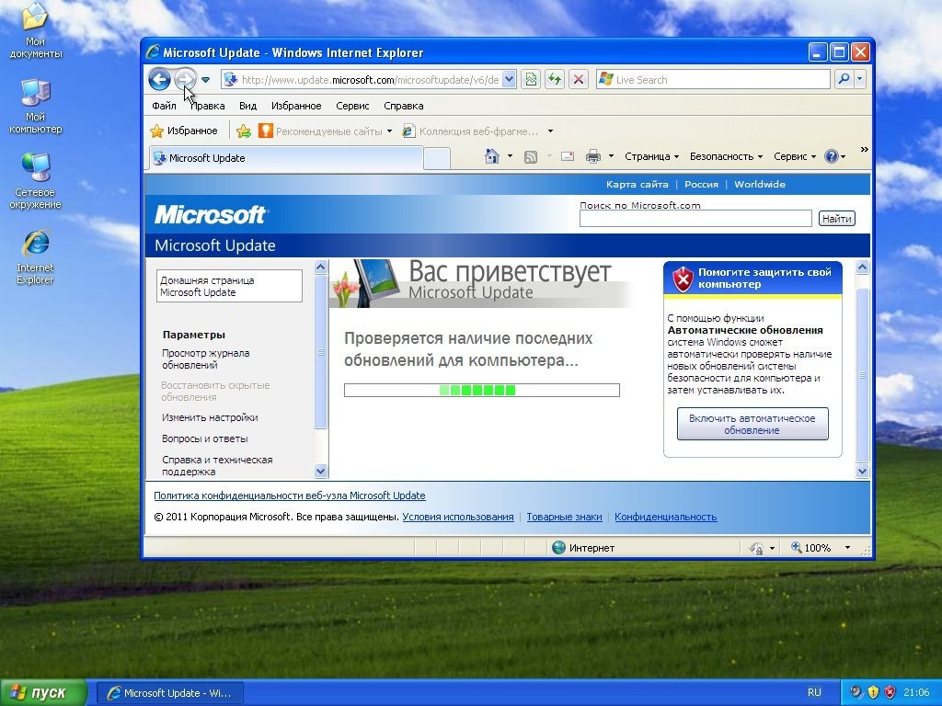Click the Найти button
The width and height of the screenshot is (942, 706).
tap(836, 219)
